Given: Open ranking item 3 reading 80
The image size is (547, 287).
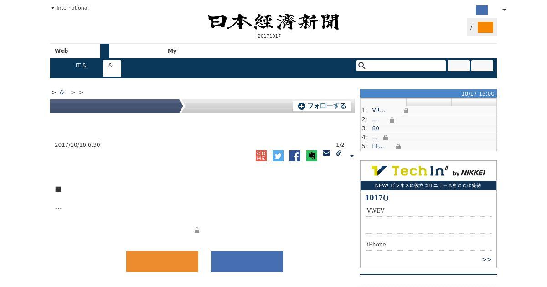Looking at the screenshot, I should 376,128.
